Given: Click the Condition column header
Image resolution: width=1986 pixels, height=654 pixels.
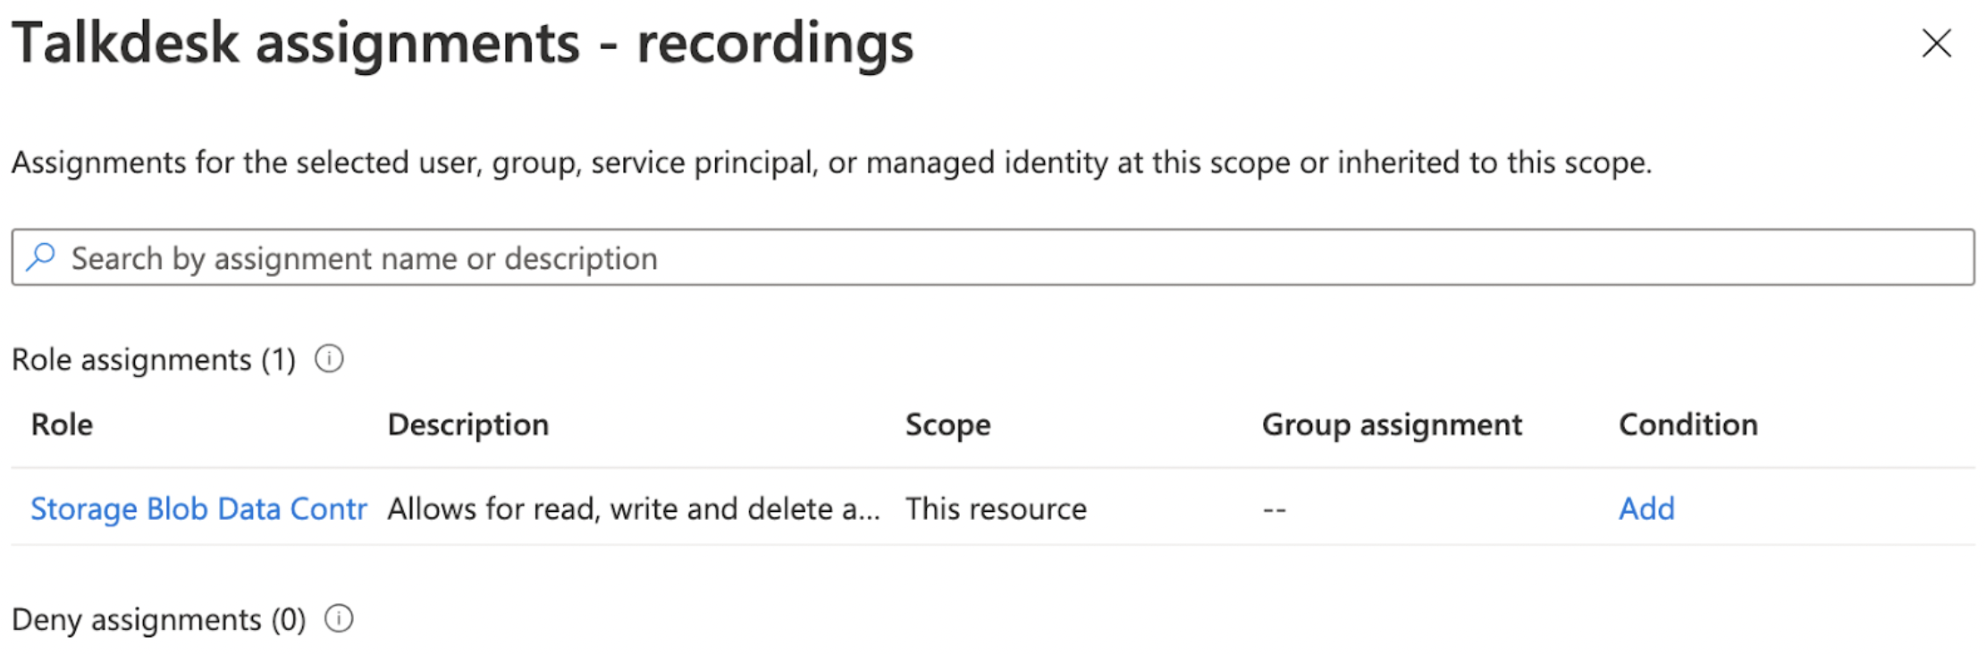Looking at the screenshot, I should tap(1687, 424).
